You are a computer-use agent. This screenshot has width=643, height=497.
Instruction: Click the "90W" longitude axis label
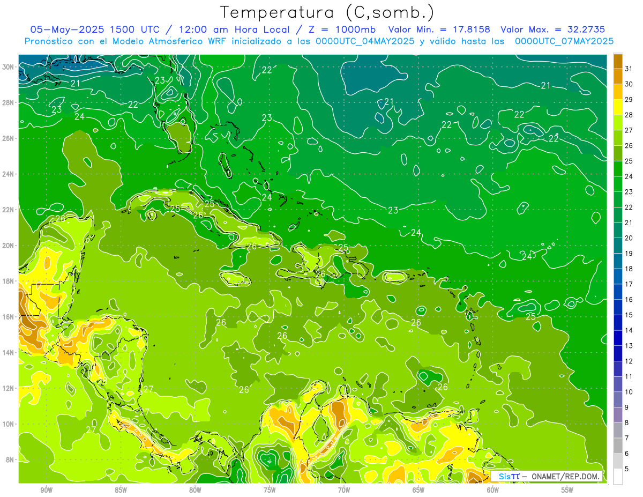tap(46, 490)
